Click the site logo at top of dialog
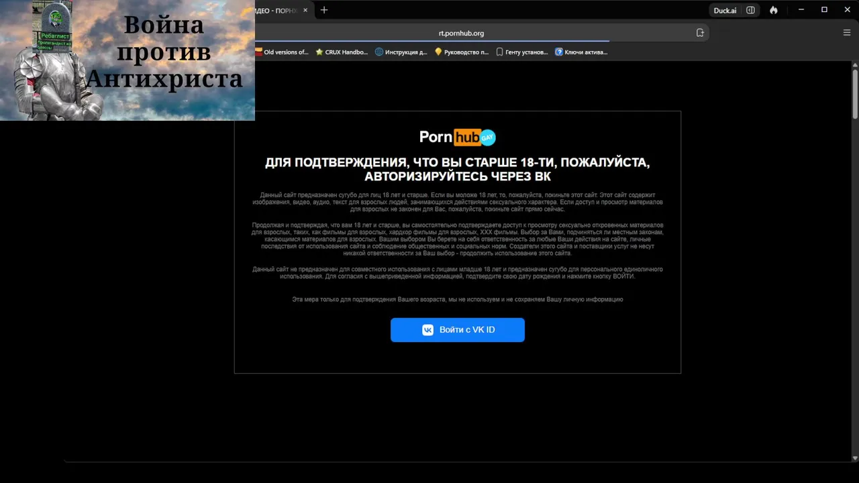The height and width of the screenshot is (483, 859). 458,137
